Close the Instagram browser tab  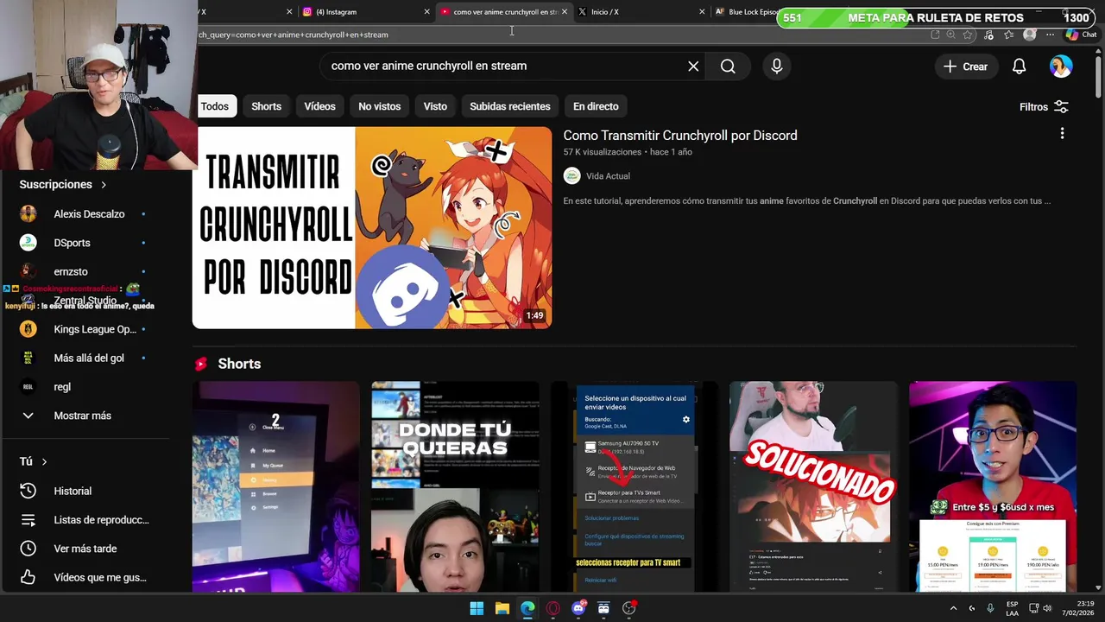click(x=426, y=12)
